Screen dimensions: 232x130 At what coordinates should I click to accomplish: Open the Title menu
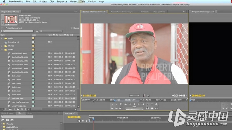click(x=82, y=1)
